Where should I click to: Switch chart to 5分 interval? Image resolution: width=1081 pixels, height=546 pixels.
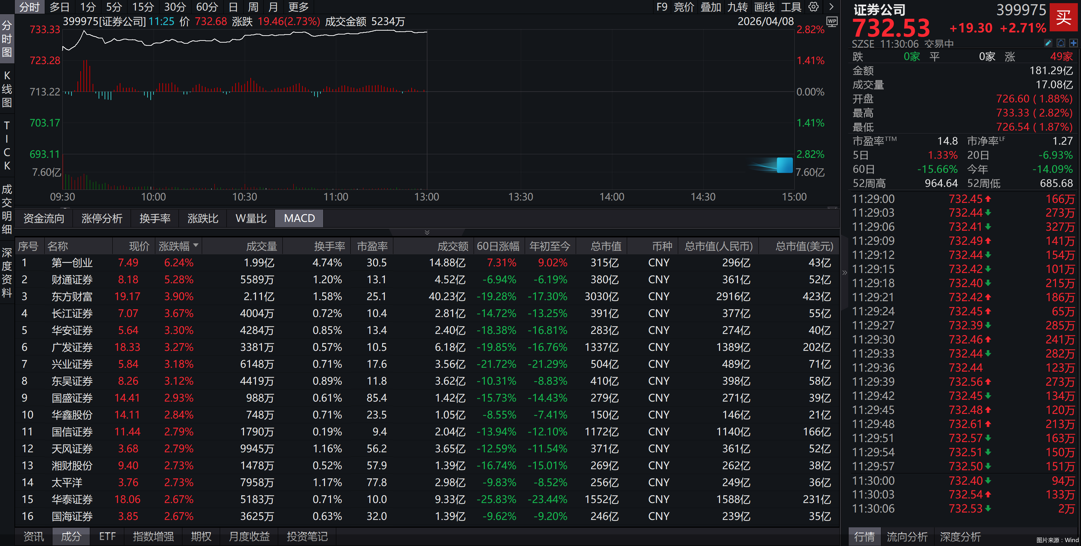[x=113, y=7]
